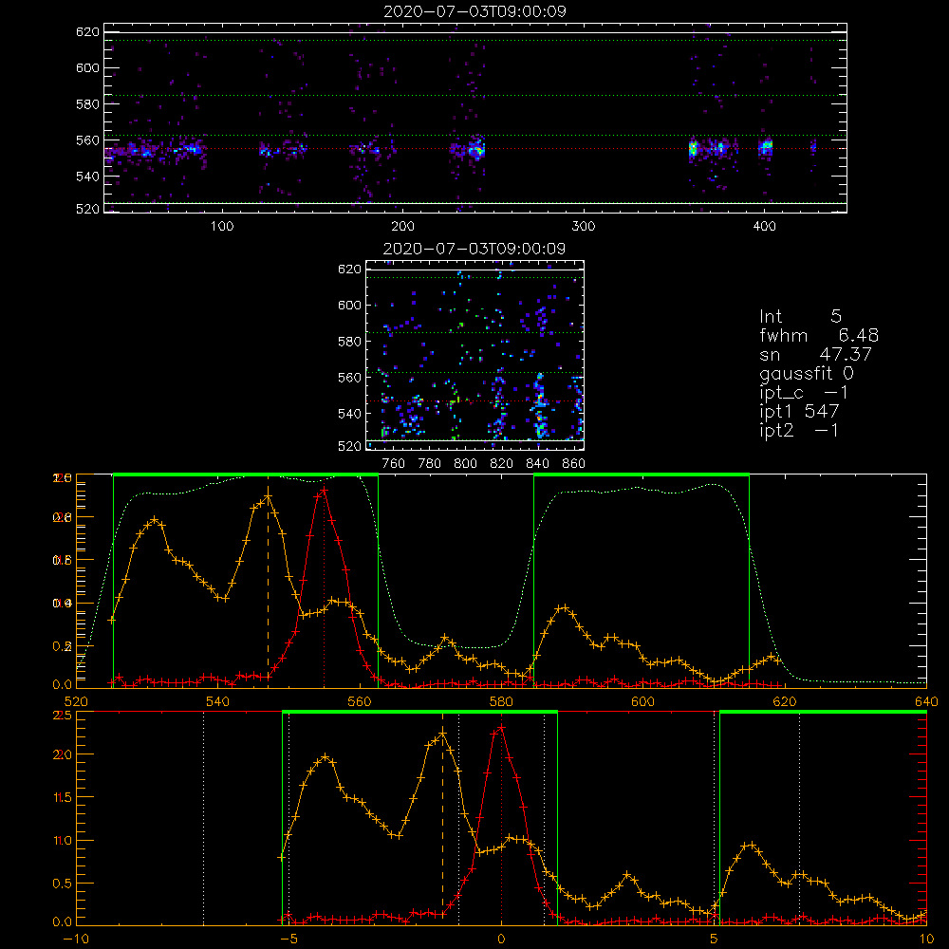Click x-axis label 520 on third plot
This screenshot has width=949, height=949.
pos(76,702)
